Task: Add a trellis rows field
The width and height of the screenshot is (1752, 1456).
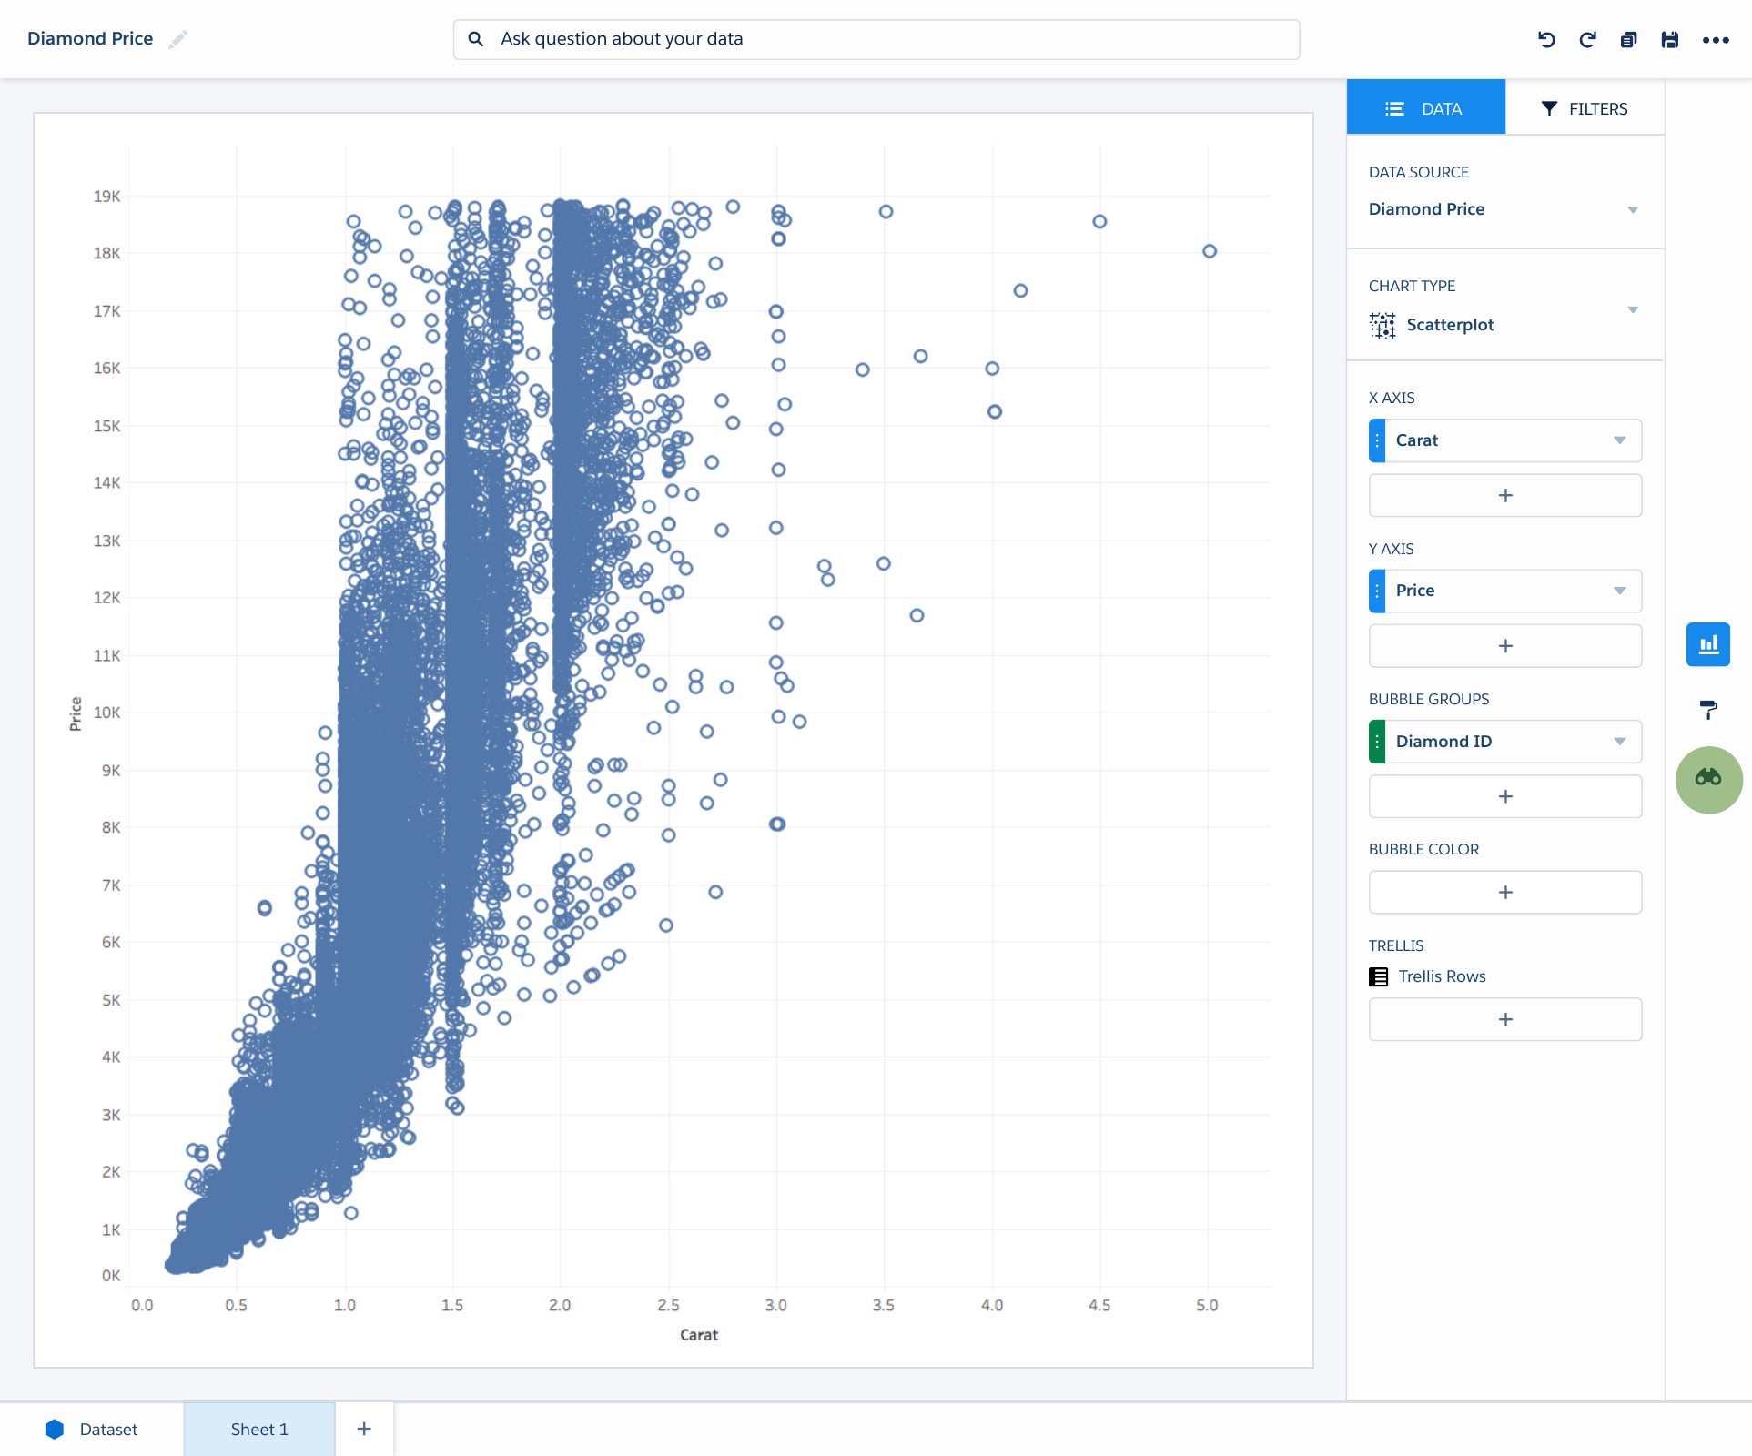Action: (1505, 1019)
